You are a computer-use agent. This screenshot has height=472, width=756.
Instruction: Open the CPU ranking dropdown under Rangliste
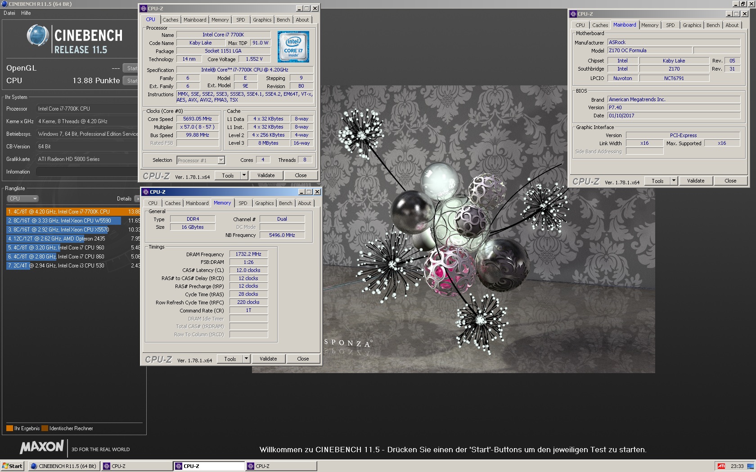coord(22,198)
